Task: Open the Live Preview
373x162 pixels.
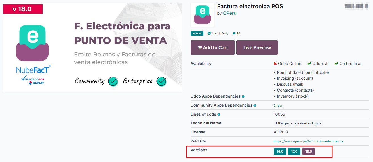Action: pos(257,47)
